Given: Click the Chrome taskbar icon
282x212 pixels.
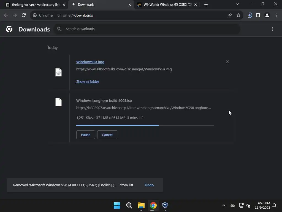Looking at the screenshot, I should coord(153,205).
